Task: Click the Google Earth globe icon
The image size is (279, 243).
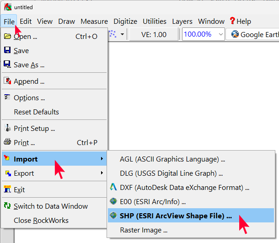Action: (235, 34)
